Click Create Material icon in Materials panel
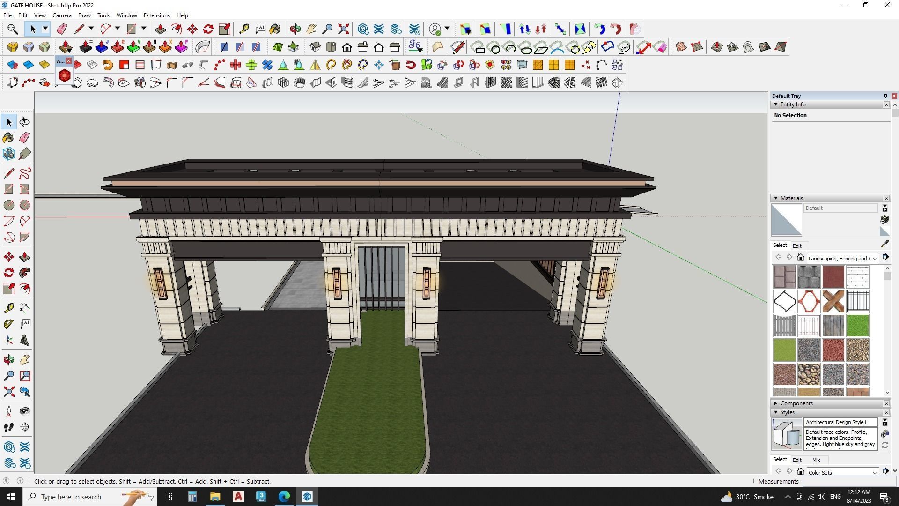This screenshot has height=506, width=899. 884,220
